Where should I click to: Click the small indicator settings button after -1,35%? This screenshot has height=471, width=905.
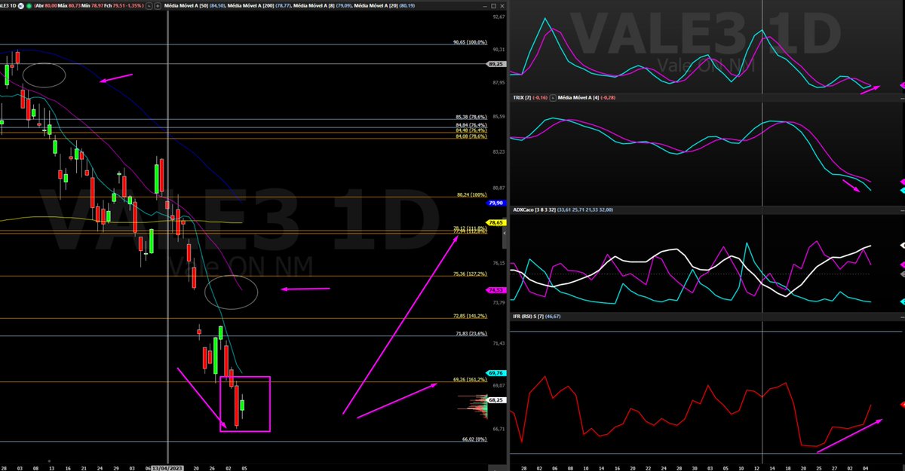pos(149,5)
